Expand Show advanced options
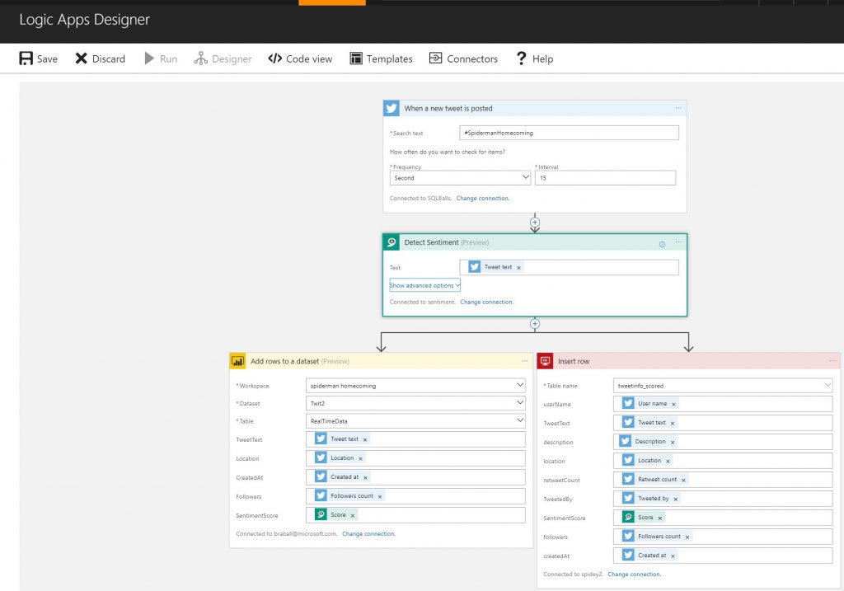Image resolution: width=844 pixels, height=591 pixels. (424, 285)
